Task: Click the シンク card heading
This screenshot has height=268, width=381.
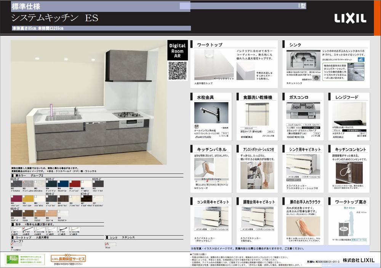Action: tap(295, 45)
